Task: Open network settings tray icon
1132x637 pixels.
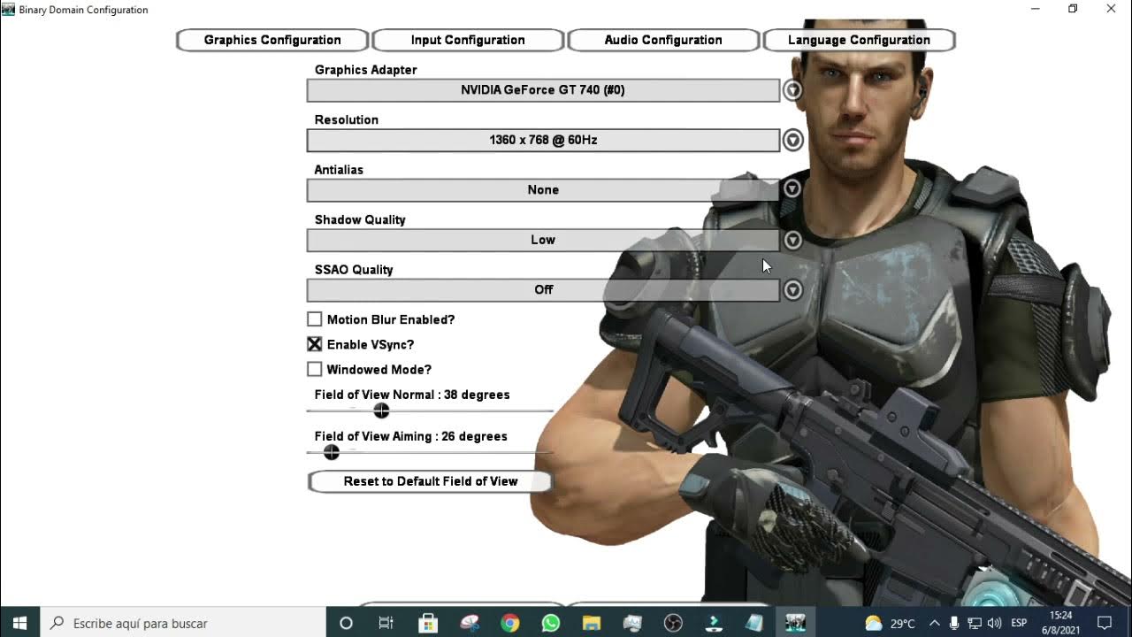Action: (975, 623)
